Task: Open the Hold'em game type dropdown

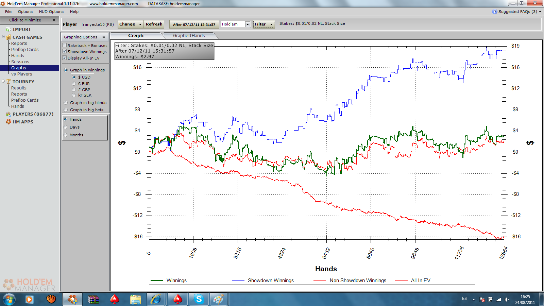Action: coord(248,24)
